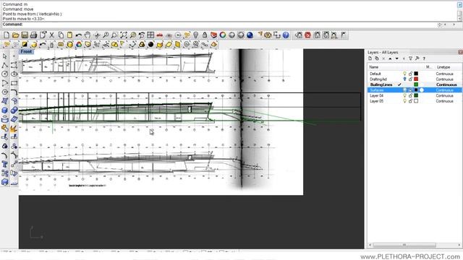Viewport: 463px width, 260px height.
Task: Open Options with the gear icon
Action: point(268,35)
